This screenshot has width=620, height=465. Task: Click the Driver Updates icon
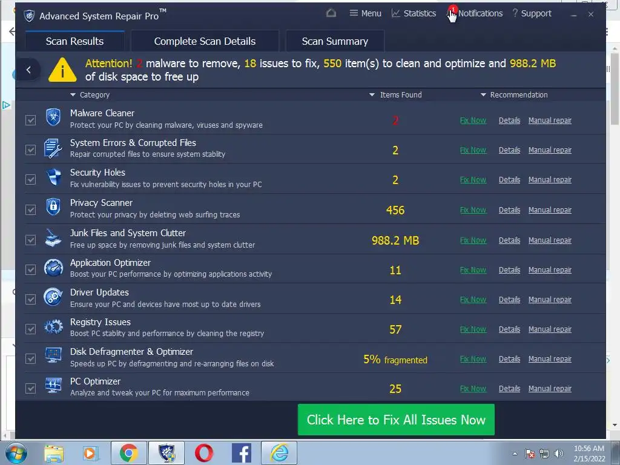[x=53, y=297]
